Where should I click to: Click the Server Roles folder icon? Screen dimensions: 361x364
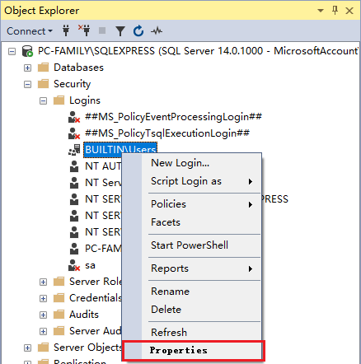(x=59, y=282)
